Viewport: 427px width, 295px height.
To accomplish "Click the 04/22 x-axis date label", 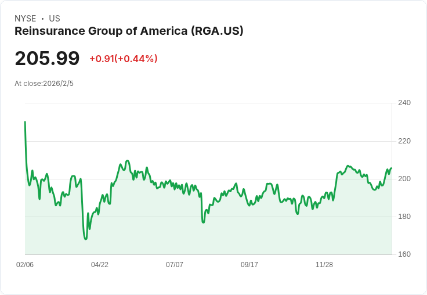I will [x=100, y=264].
